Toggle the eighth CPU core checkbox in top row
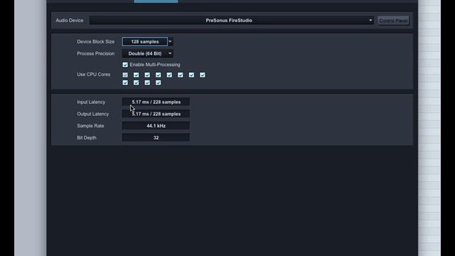 202,75
